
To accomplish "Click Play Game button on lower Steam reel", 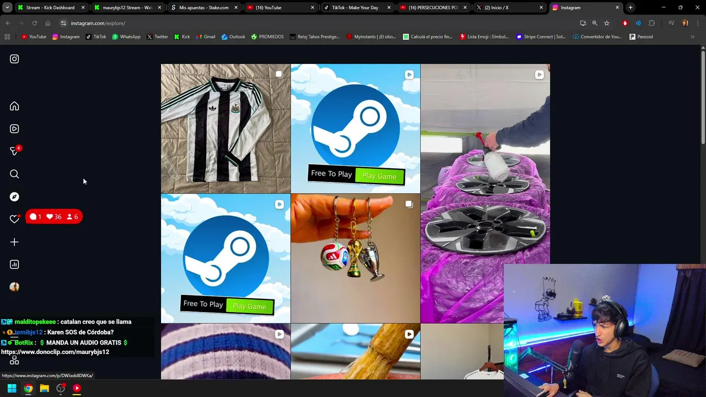I will pyautogui.click(x=249, y=306).
